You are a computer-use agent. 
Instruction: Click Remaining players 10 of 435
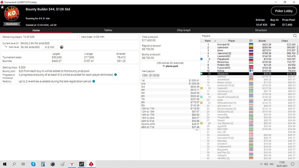point(39,37)
